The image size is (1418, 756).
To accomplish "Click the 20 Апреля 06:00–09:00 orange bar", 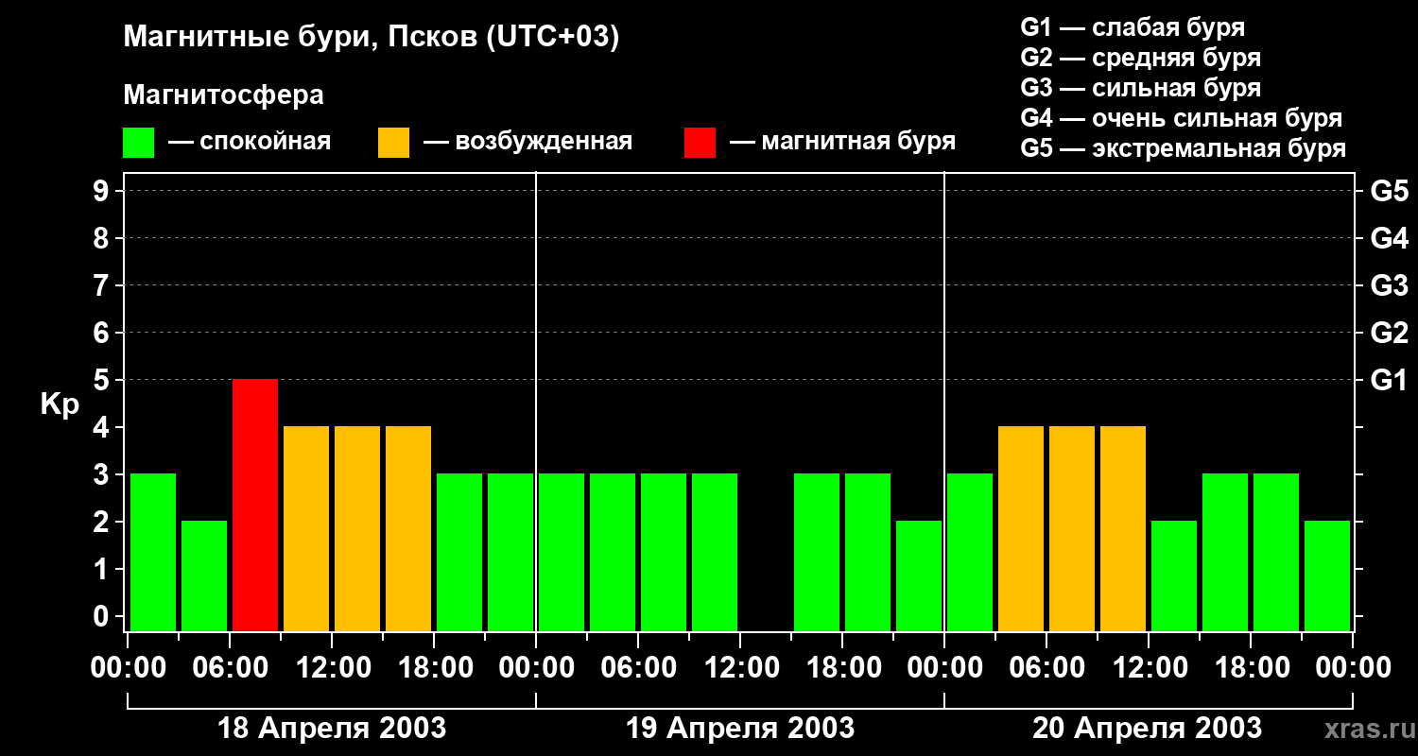I will coord(1072,528).
